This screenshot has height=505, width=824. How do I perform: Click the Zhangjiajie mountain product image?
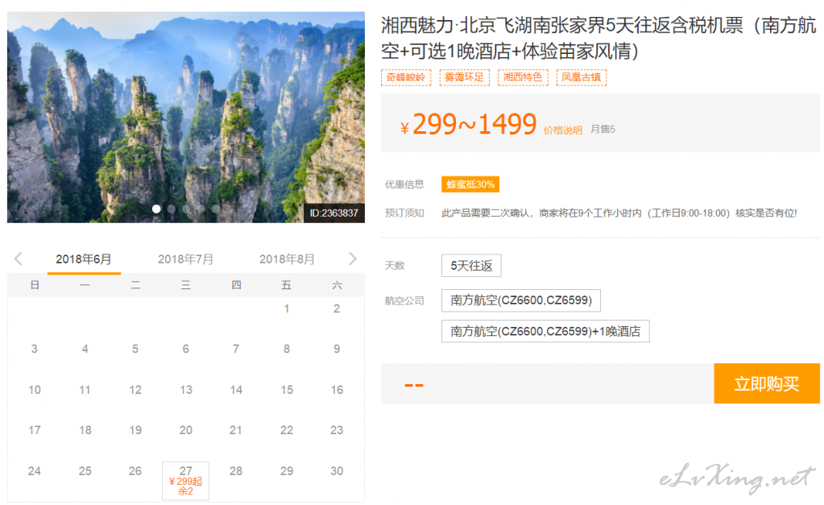pyautogui.click(x=186, y=117)
